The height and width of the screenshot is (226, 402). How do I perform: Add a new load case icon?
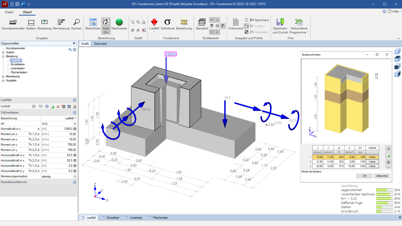pos(53,106)
